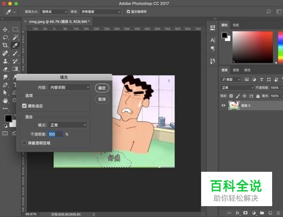Select the Eraser tool
283x217 pixels.
coord(5,69)
